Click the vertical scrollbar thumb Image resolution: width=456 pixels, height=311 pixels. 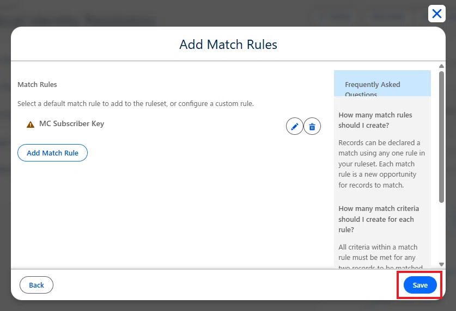[x=441, y=137]
